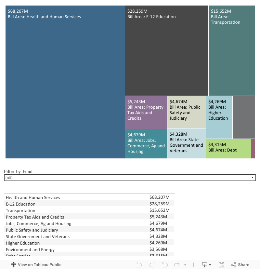260x269 pixels.
Task: Click the Refresh data icon
Action: tap(177, 265)
